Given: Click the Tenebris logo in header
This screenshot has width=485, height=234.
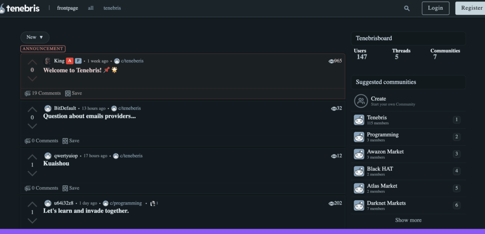Looking at the screenshot, I should 20,8.
